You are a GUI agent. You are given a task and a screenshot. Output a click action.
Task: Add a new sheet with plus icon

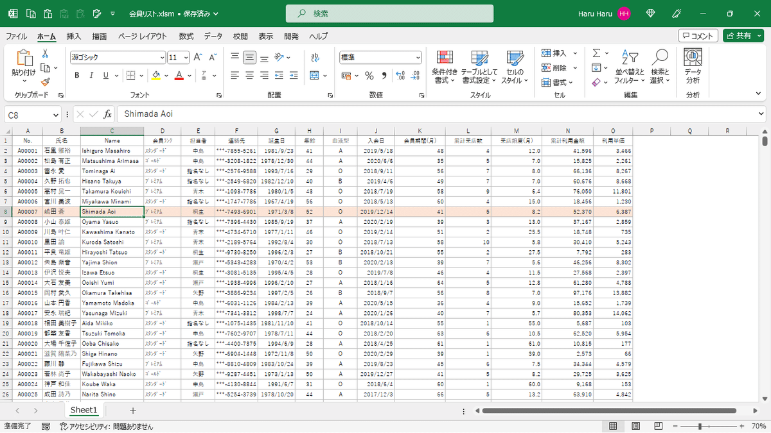[133, 411]
